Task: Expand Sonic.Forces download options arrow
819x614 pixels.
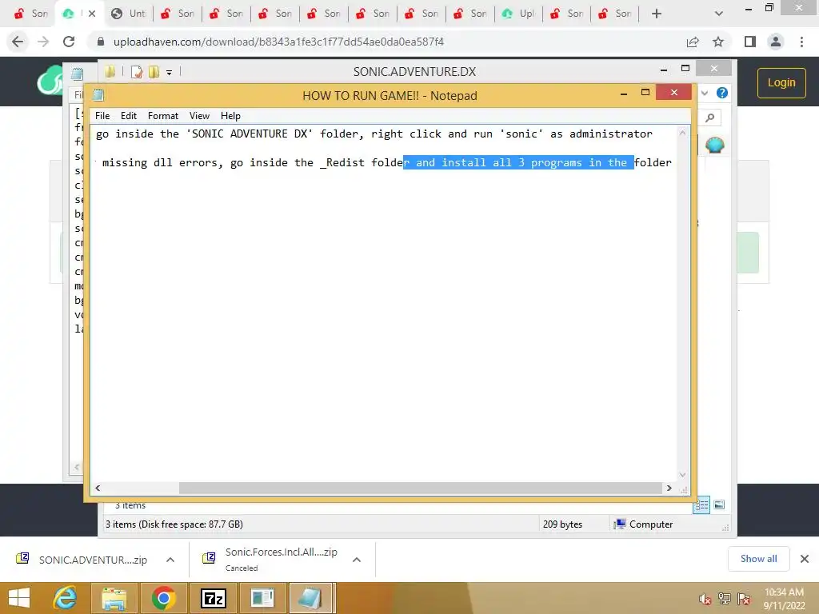Action: tap(357, 560)
